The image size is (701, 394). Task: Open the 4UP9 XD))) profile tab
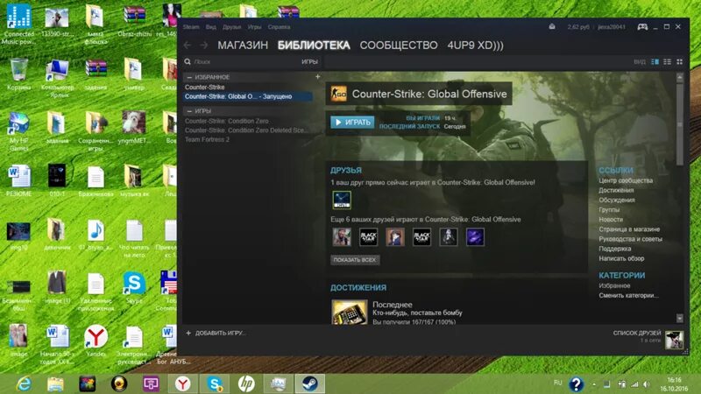pos(475,46)
